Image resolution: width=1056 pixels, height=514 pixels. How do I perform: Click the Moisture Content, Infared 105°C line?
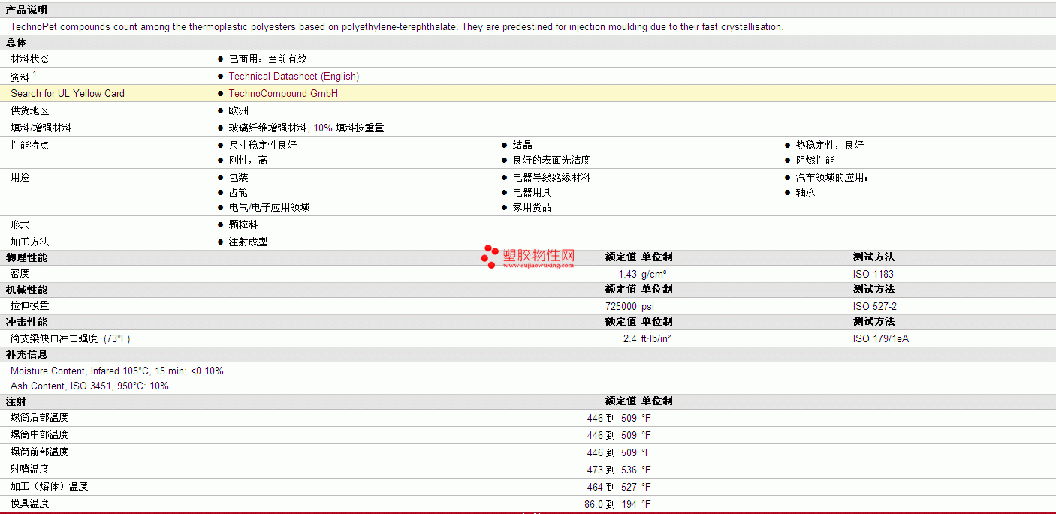117,371
